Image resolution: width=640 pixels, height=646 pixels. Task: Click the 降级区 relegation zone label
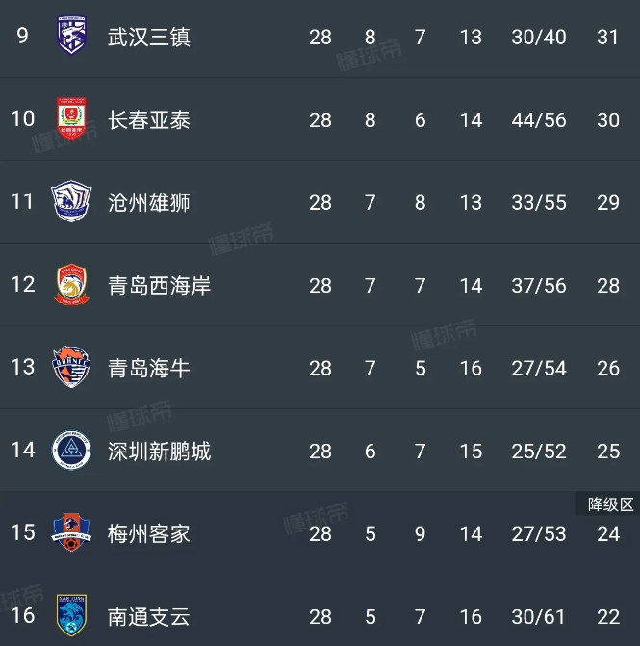[610, 504]
